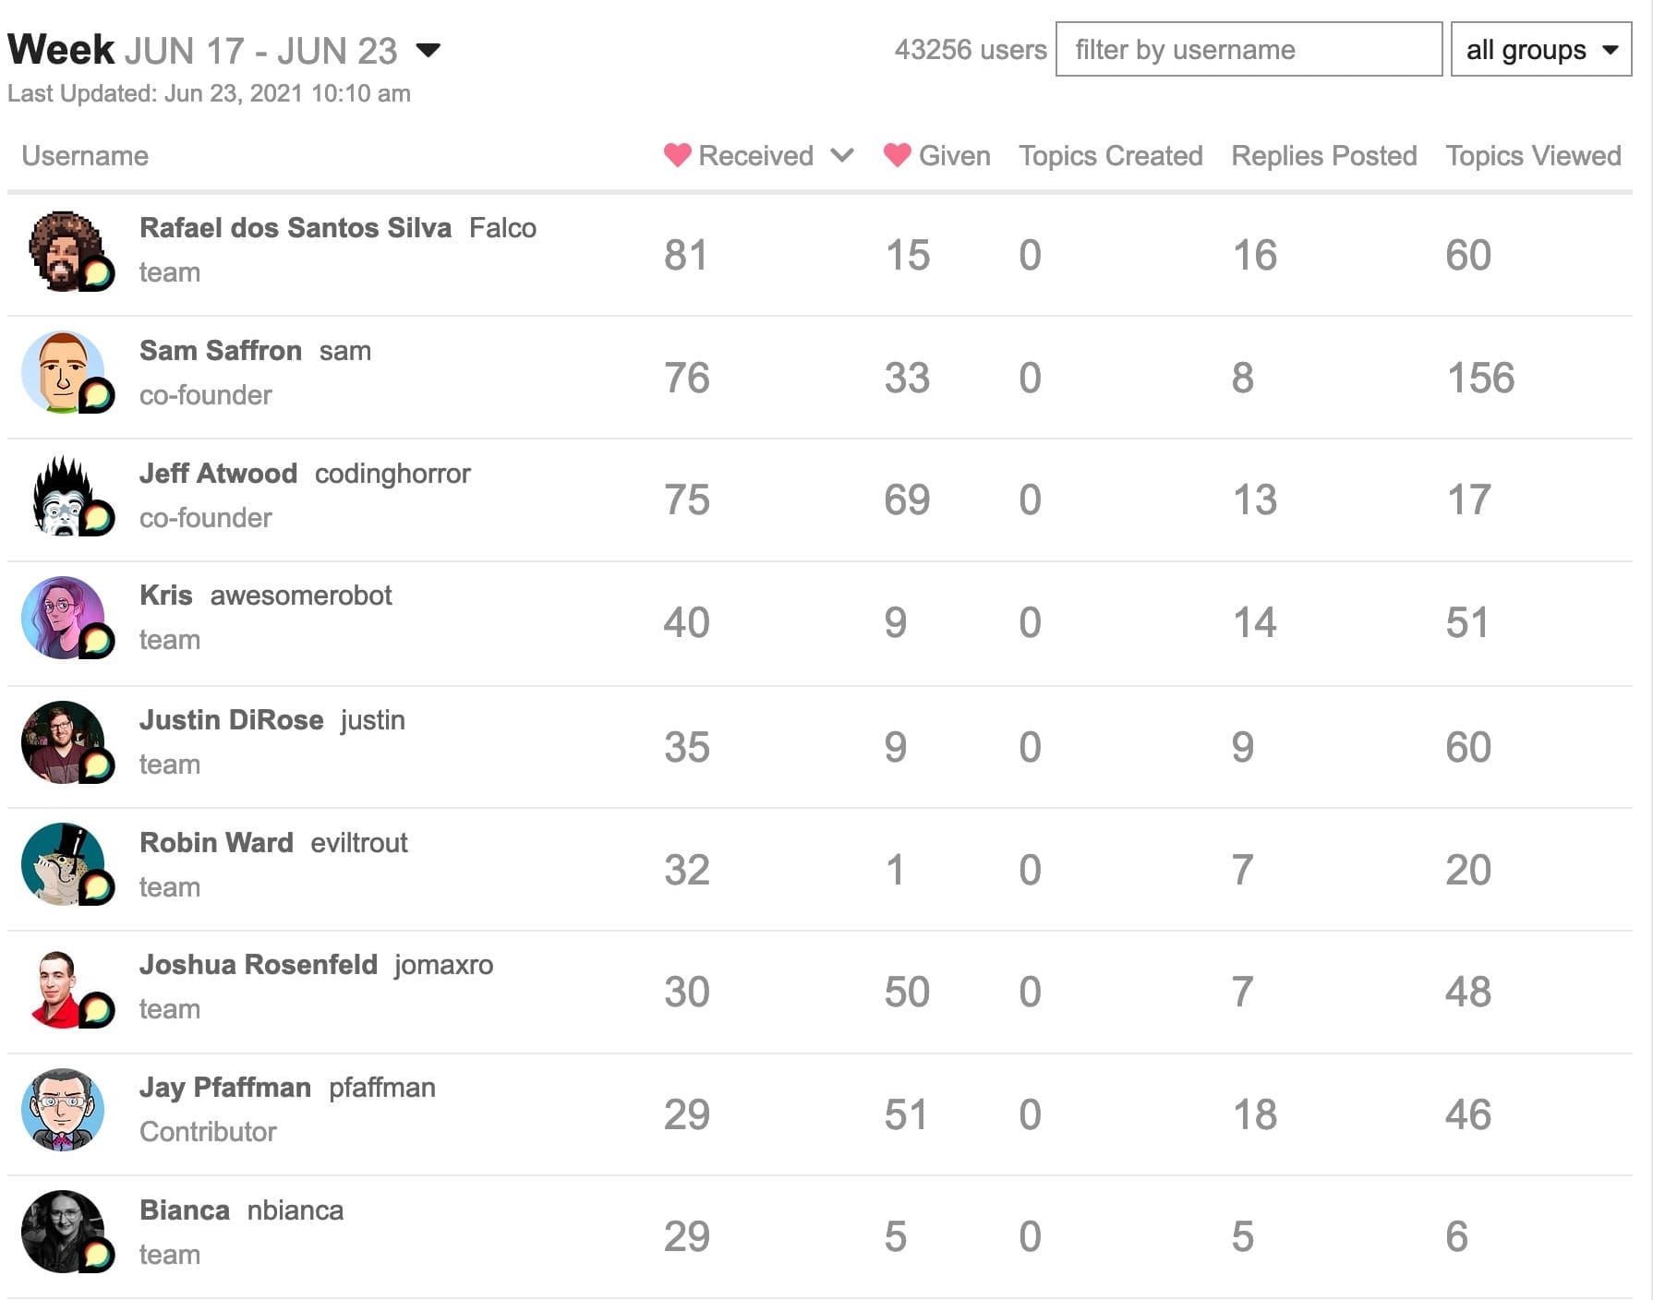The width and height of the screenshot is (1653, 1300).
Task: Sort by the Replies Posted column
Action: point(1322,155)
